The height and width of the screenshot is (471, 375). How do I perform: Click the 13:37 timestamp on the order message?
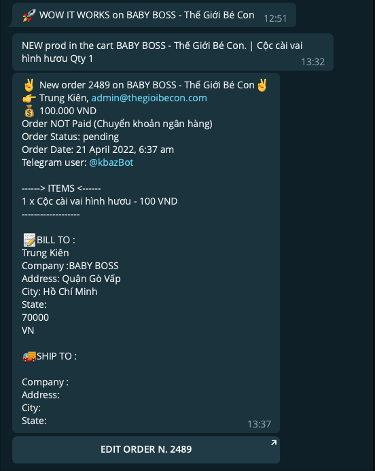[x=259, y=424]
